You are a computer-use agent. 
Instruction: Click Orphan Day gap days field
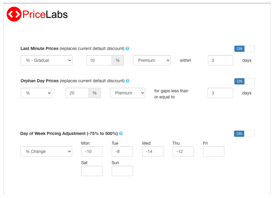[220, 93]
